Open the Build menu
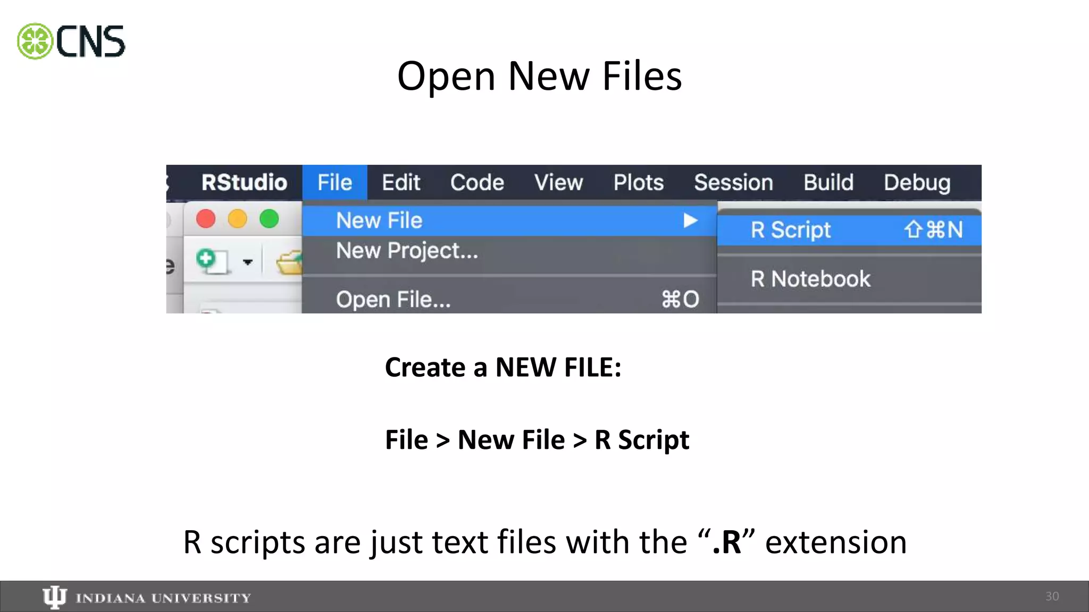This screenshot has width=1089, height=612. 828,183
